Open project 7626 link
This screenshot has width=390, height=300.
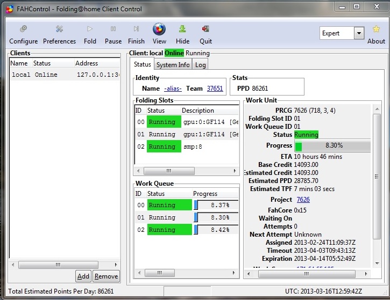(x=303, y=200)
